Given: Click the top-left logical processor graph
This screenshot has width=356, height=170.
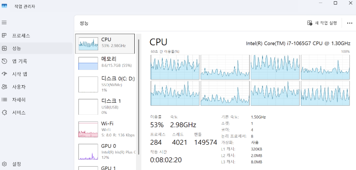Looking at the screenshot, I should [x=175, y=67].
